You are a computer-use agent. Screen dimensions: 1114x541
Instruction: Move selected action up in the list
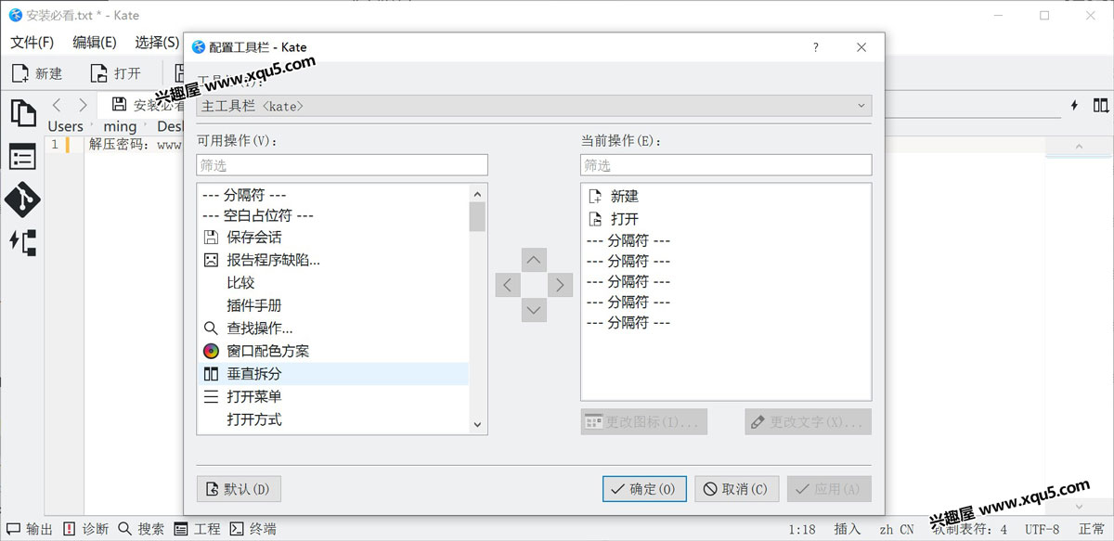click(x=534, y=260)
